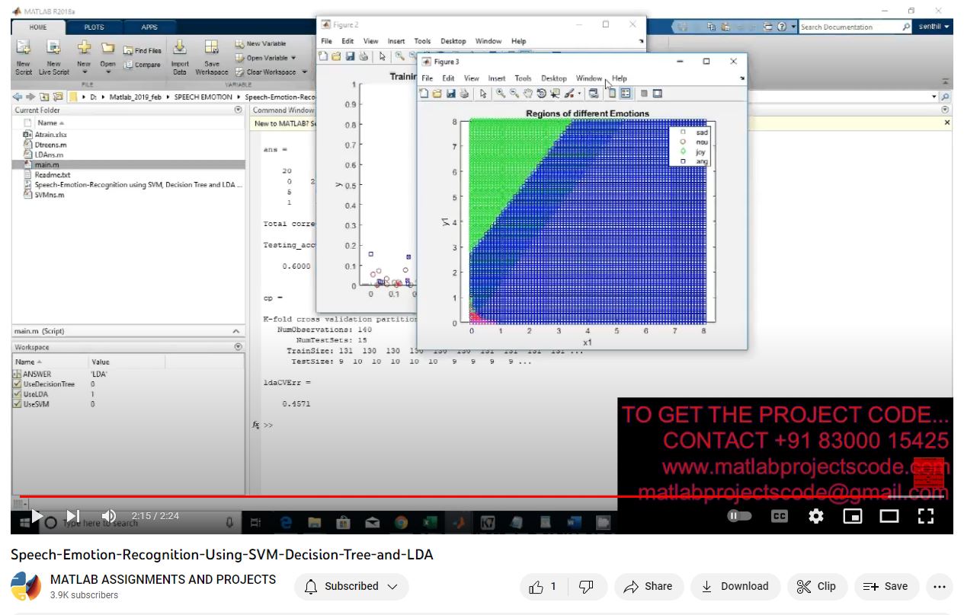Viewport: 964px width, 615px height.
Task: Select Zoom Out tool in Figure 3
Action: (x=514, y=94)
